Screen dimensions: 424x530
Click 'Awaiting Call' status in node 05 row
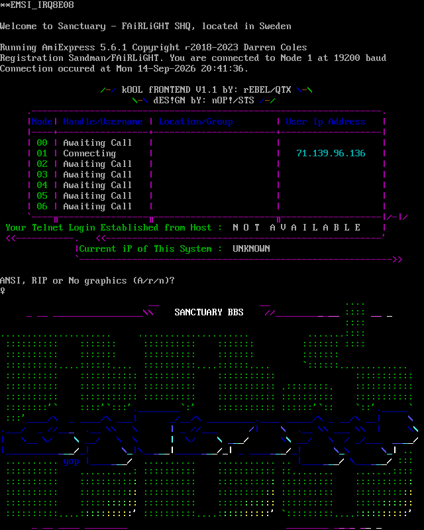(x=97, y=195)
